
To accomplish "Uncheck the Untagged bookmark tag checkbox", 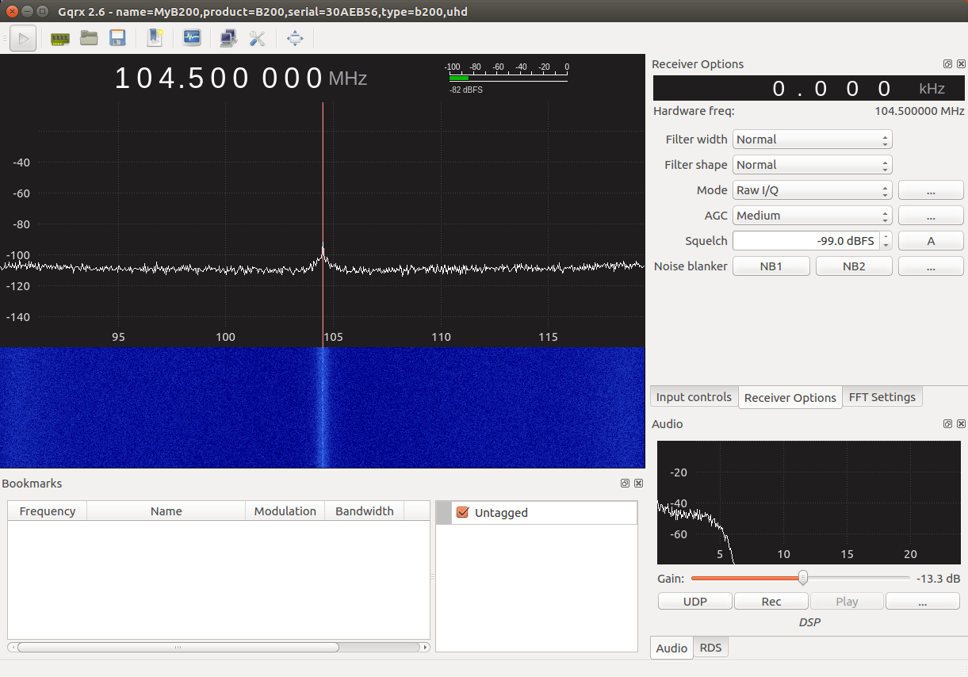I will pos(463,513).
